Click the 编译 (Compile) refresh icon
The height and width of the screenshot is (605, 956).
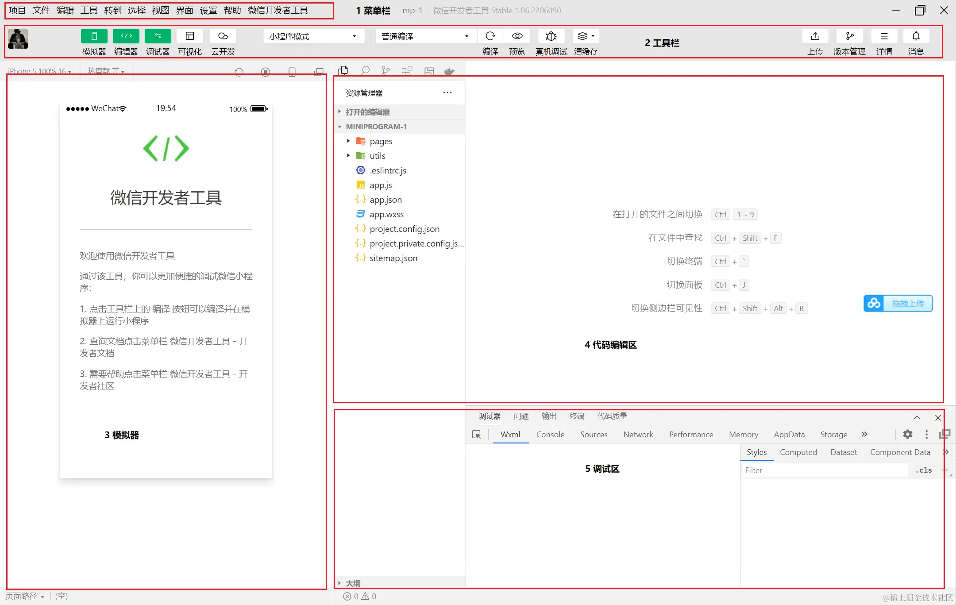490,36
